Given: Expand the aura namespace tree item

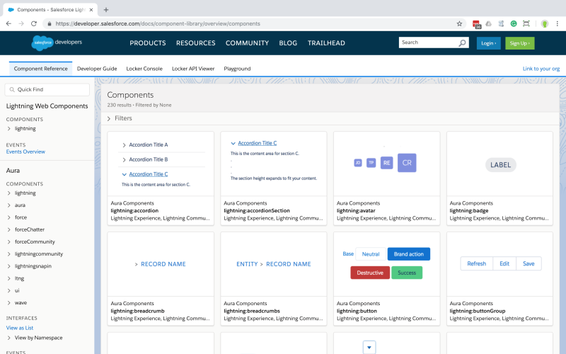Looking at the screenshot, I should point(8,205).
